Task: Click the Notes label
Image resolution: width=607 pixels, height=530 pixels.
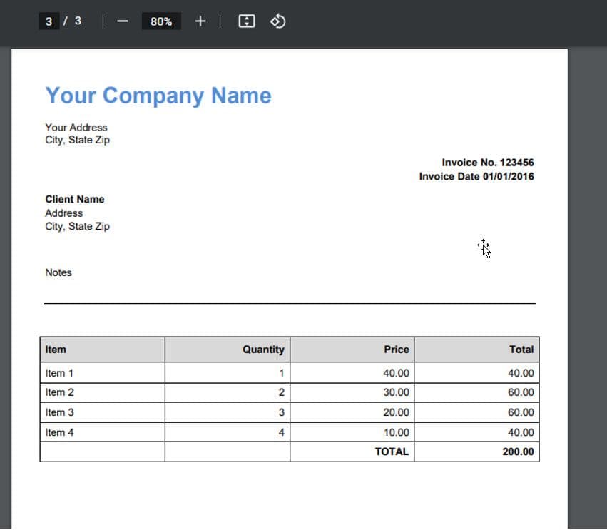Action: coord(58,272)
